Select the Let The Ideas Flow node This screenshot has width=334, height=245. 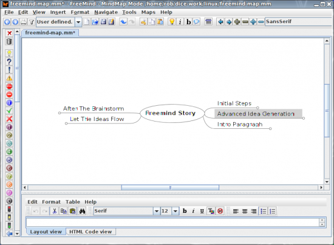click(97, 119)
